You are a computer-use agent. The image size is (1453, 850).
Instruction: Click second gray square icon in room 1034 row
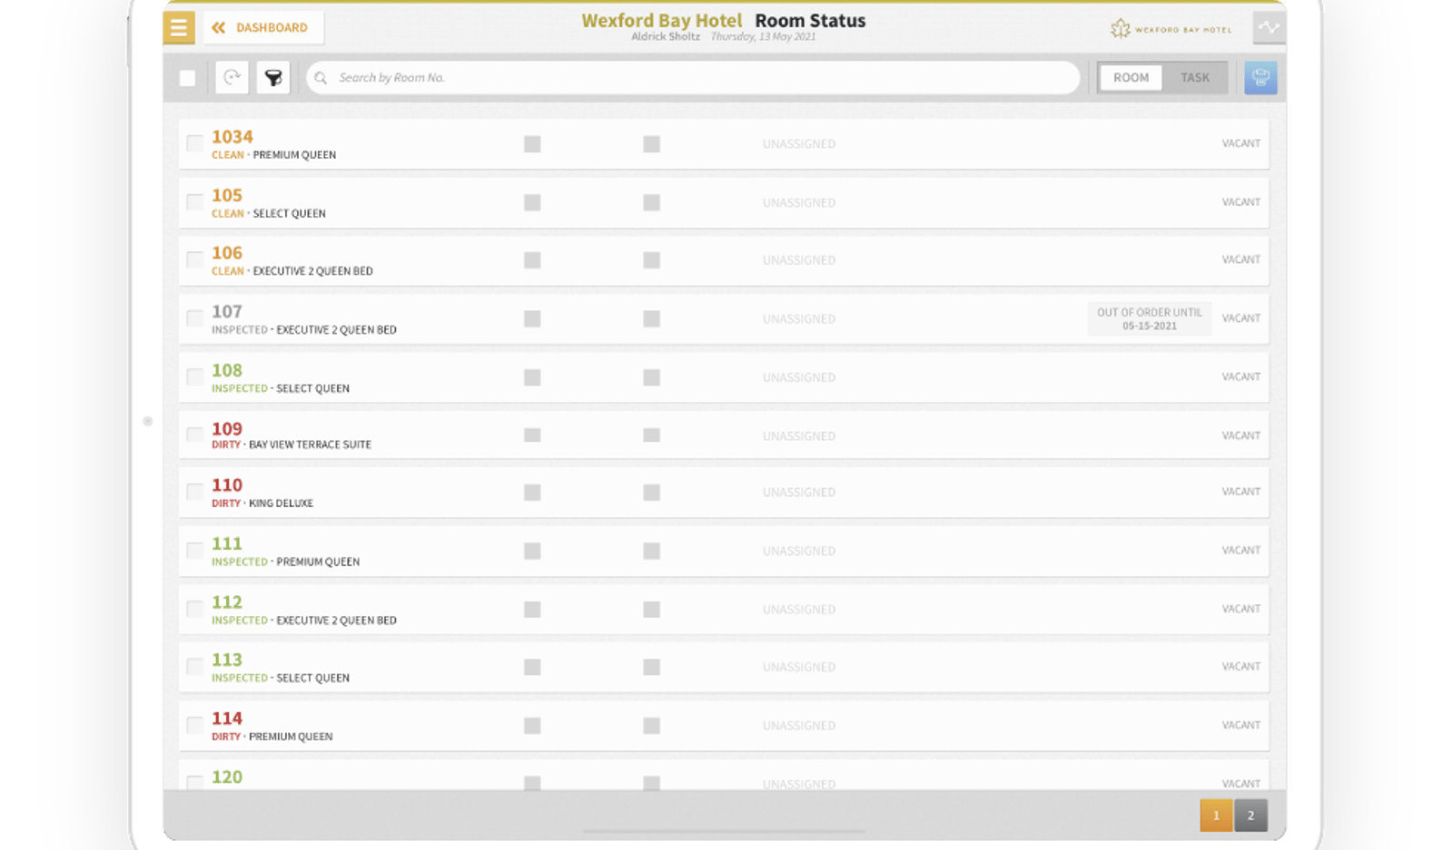[651, 144]
